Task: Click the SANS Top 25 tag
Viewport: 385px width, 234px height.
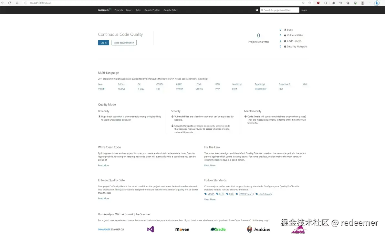Action: tap(264, 194)
